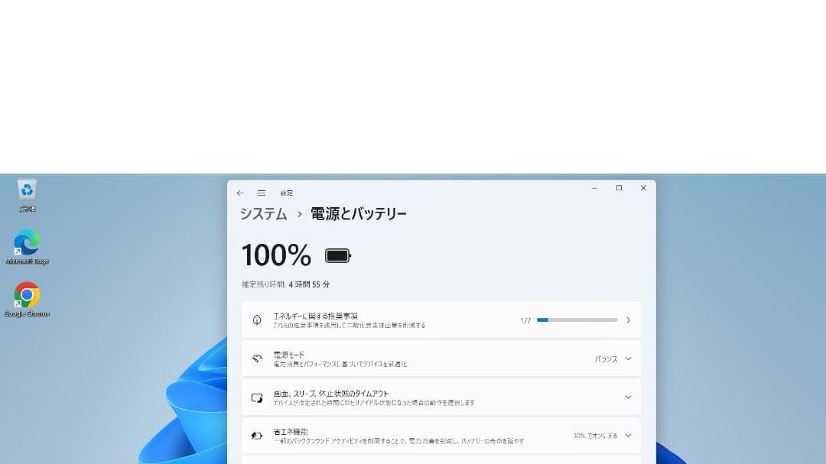Open the エネルギーに関する推奨事項 chevron arrow
The image size is (826, 464).
[x=628, y=320]
